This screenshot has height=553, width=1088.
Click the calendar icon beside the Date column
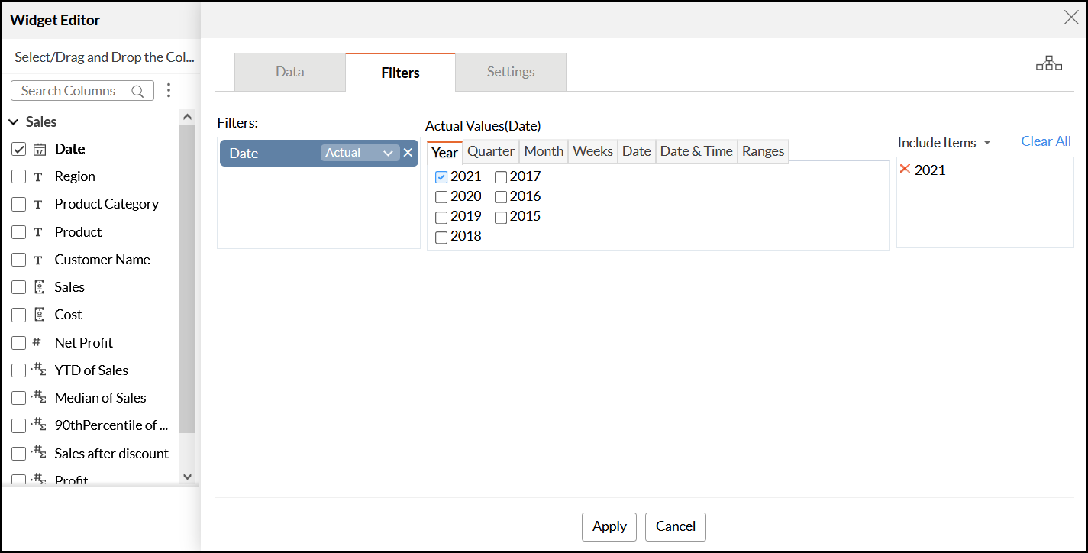click(40, 149)
